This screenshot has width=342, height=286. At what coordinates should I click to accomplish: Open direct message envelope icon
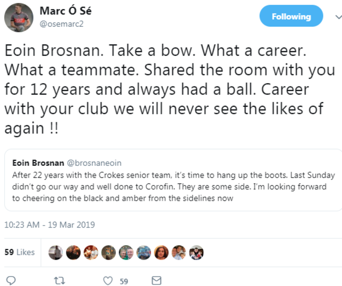pyautogui.click(x=156, y=280)
